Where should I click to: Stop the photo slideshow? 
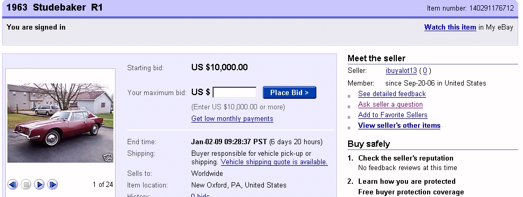point(26,184)
